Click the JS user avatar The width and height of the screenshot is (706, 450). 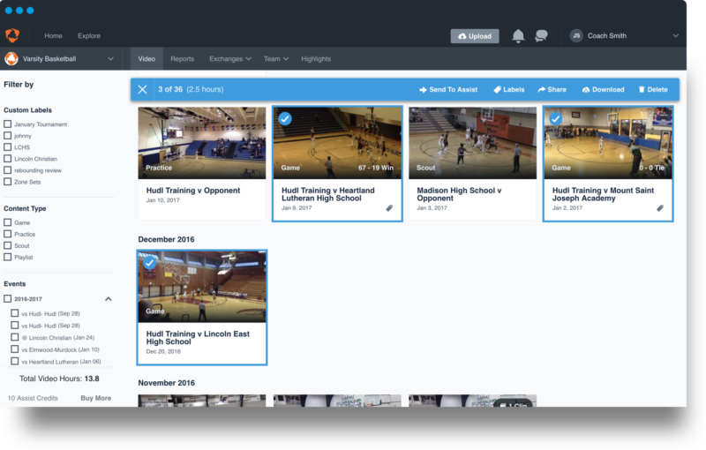pos(576,36)
